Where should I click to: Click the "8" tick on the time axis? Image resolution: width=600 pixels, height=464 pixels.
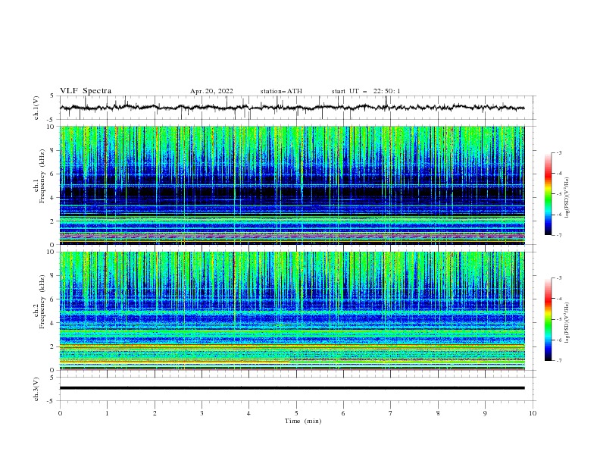(x=438, y=413)
